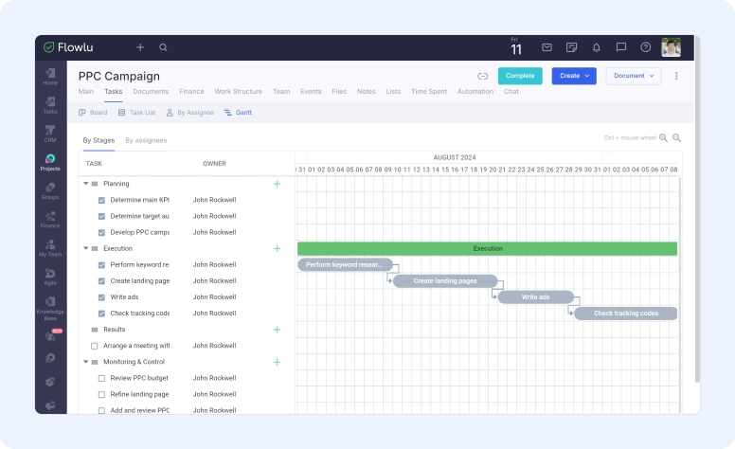Screen dimensions: 735x449
Task: Open Agile in the sidebar
Action: 50,277
